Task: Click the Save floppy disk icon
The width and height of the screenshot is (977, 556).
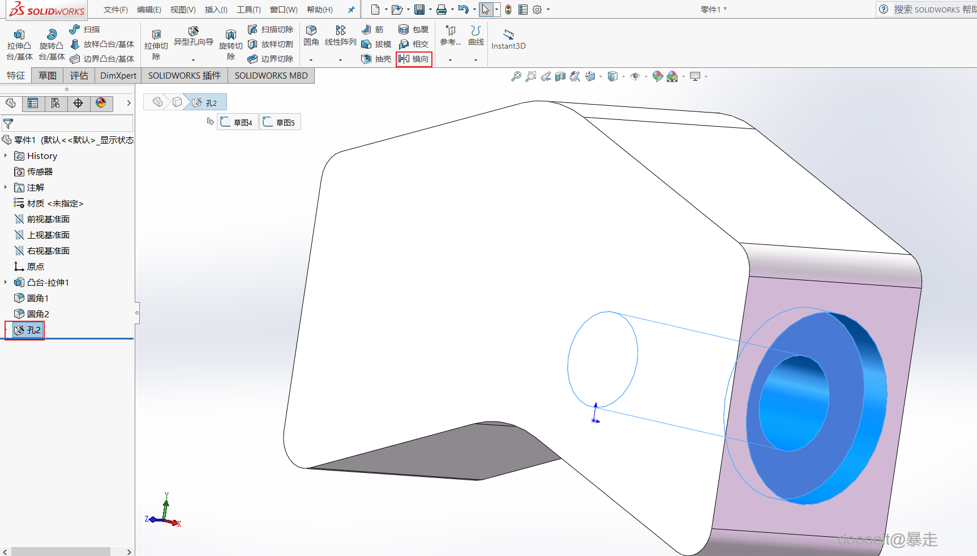Action: click(419, 10)
